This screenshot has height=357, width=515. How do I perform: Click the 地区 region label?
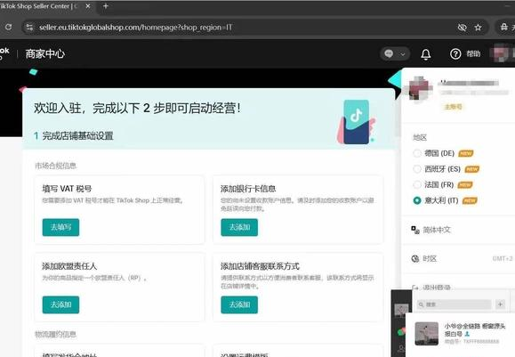coord(420,137)
